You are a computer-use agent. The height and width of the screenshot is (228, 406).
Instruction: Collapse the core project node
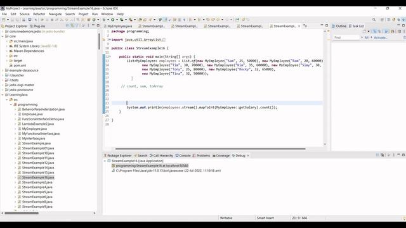pyautogui.click(x=3, y=37)
